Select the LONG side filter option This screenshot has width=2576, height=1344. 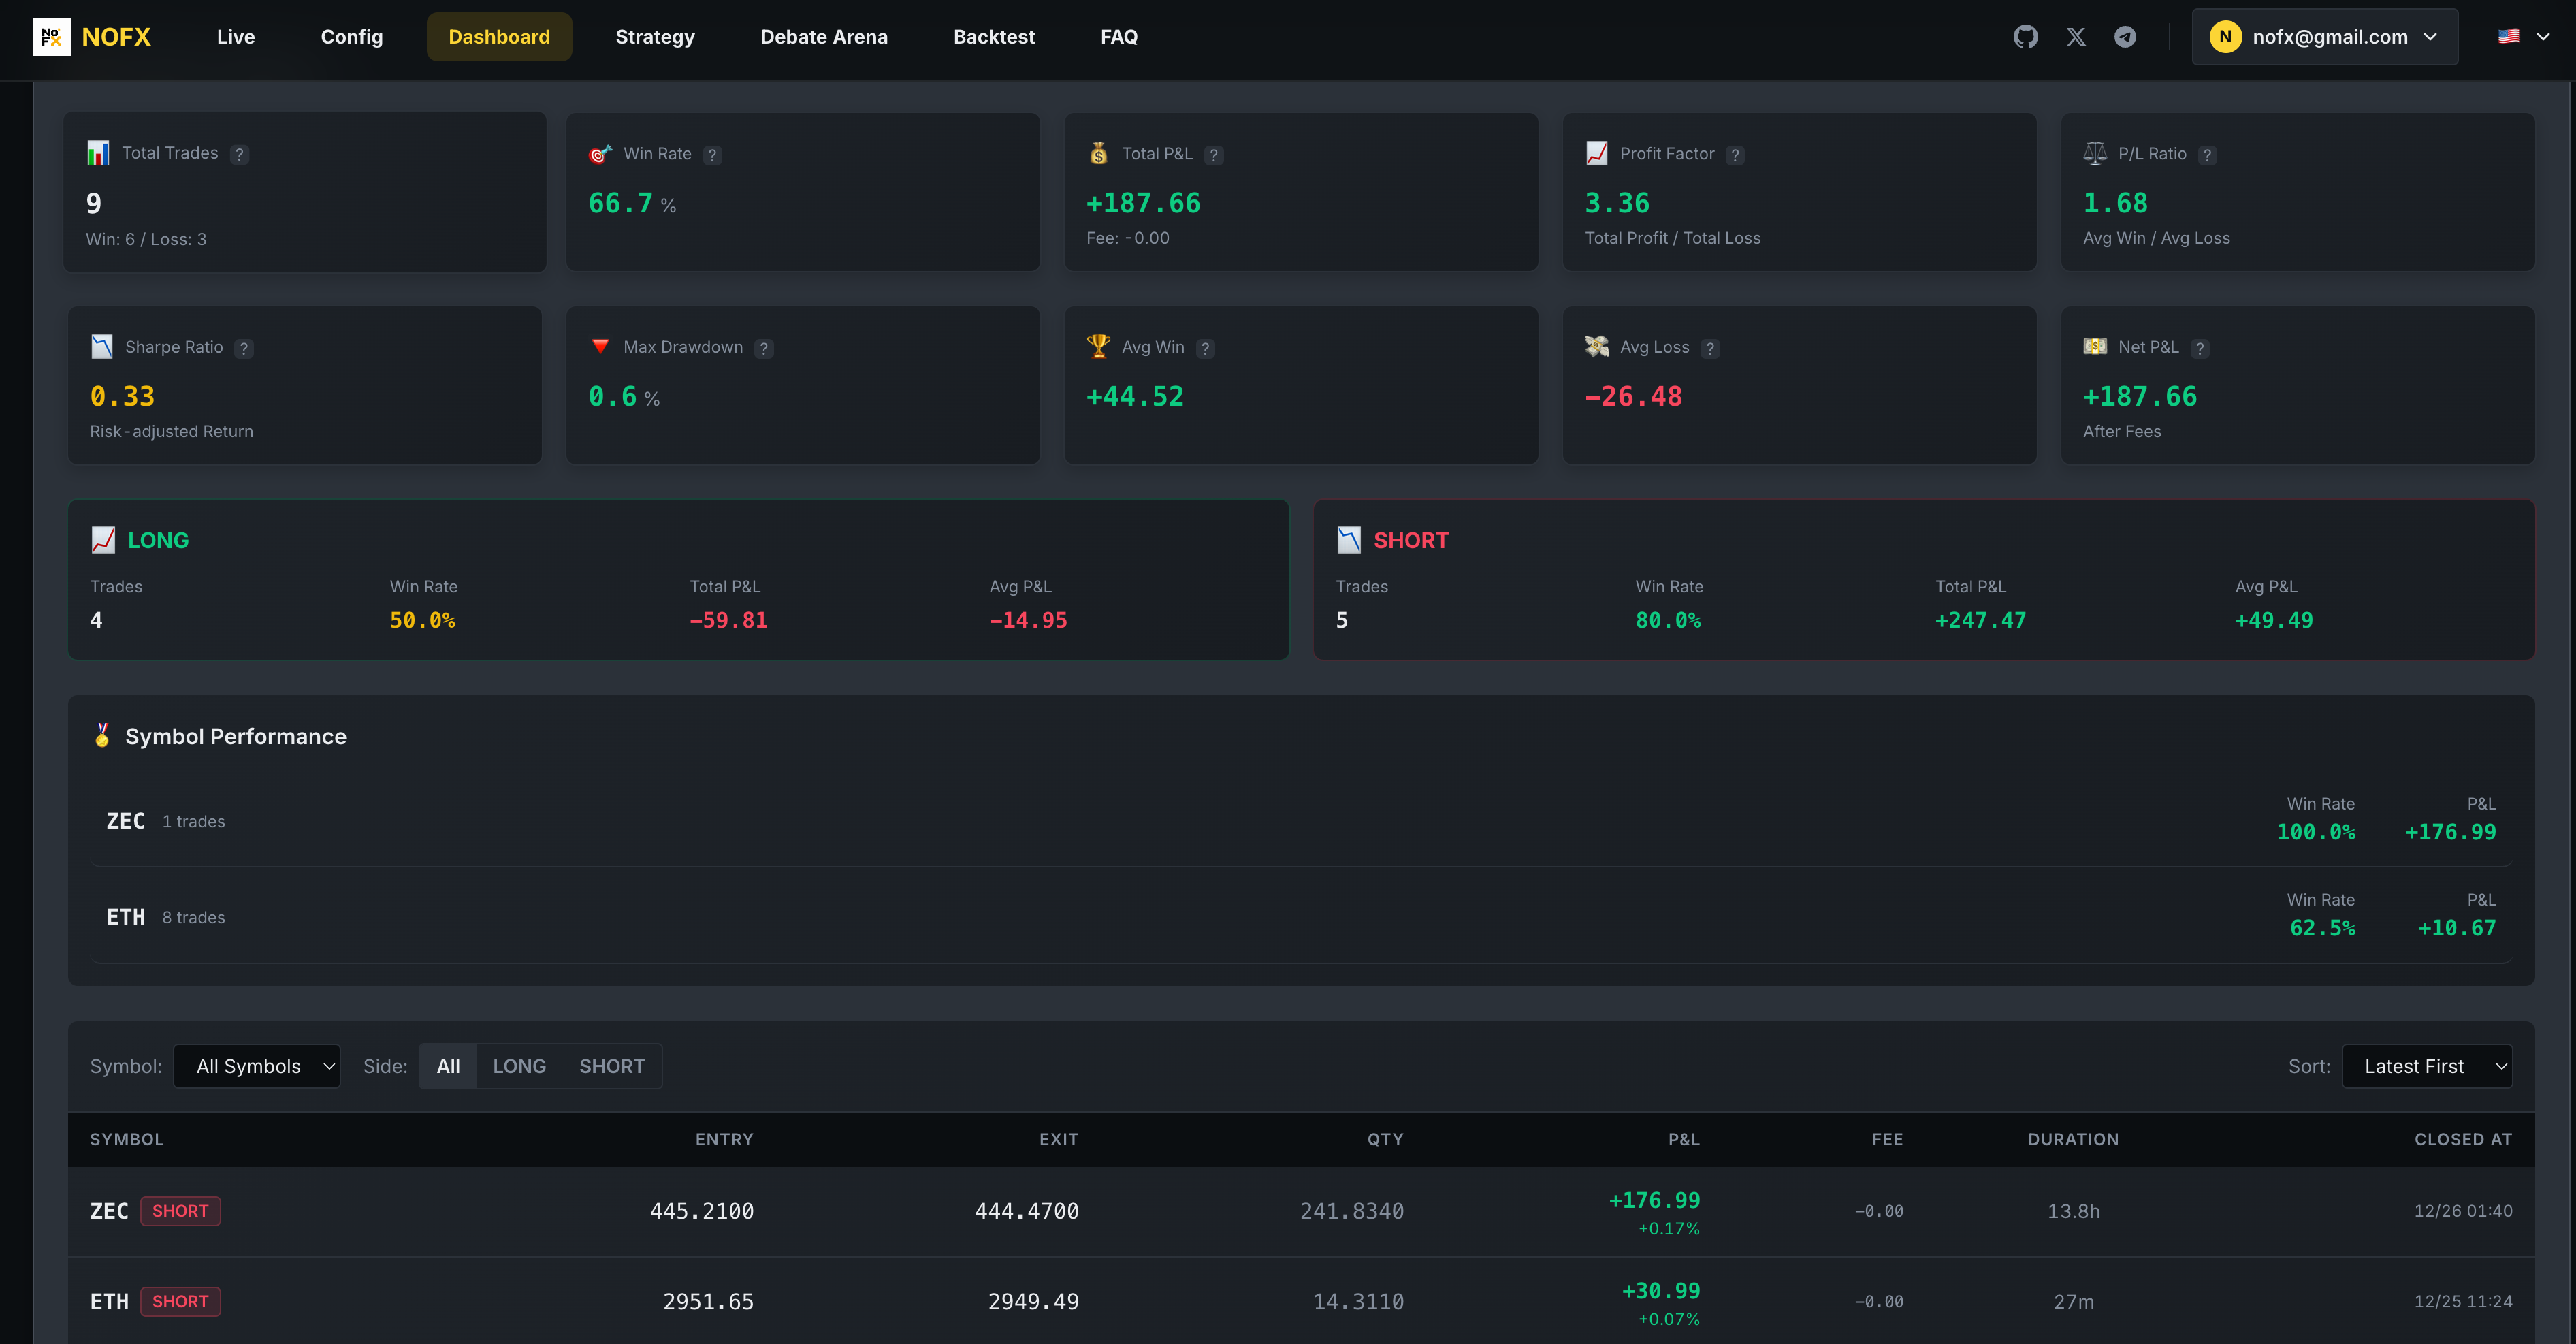pos(520,1066)
